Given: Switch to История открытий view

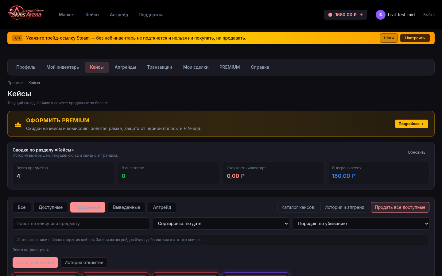Looking at the screenshot, I should (84, 263).
